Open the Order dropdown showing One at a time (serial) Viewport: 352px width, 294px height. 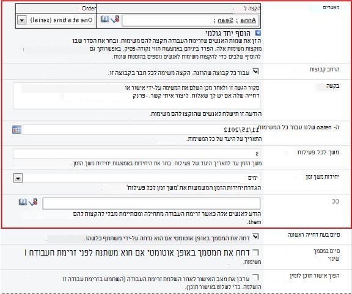coord(56,20)
